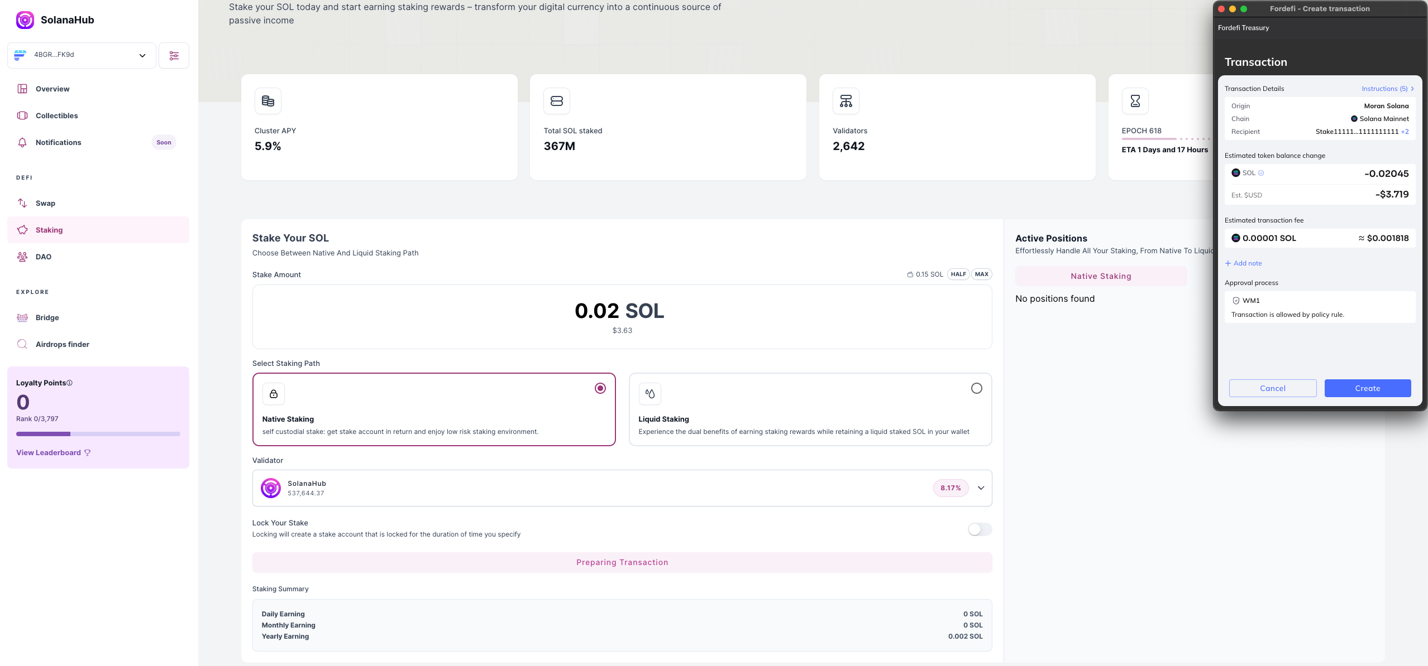Click the HALF amount button

[x=958, y=274]
